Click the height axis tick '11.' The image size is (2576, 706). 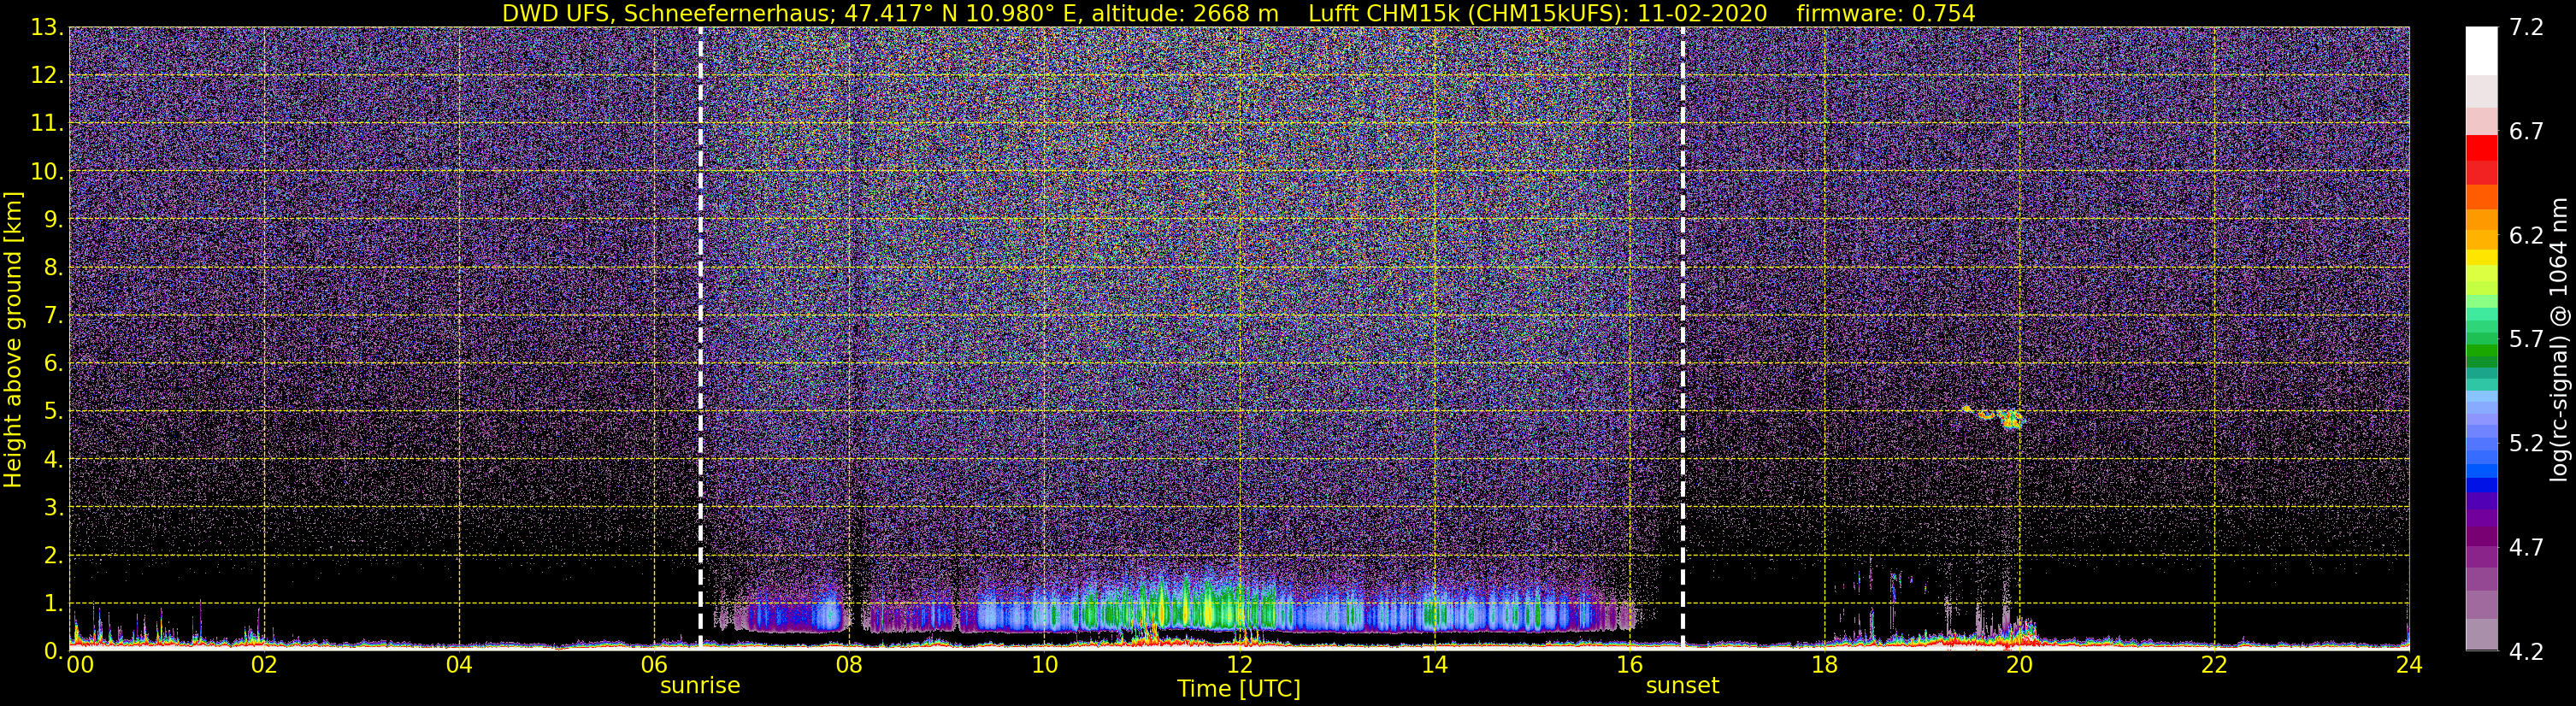[x=47, y=124]
